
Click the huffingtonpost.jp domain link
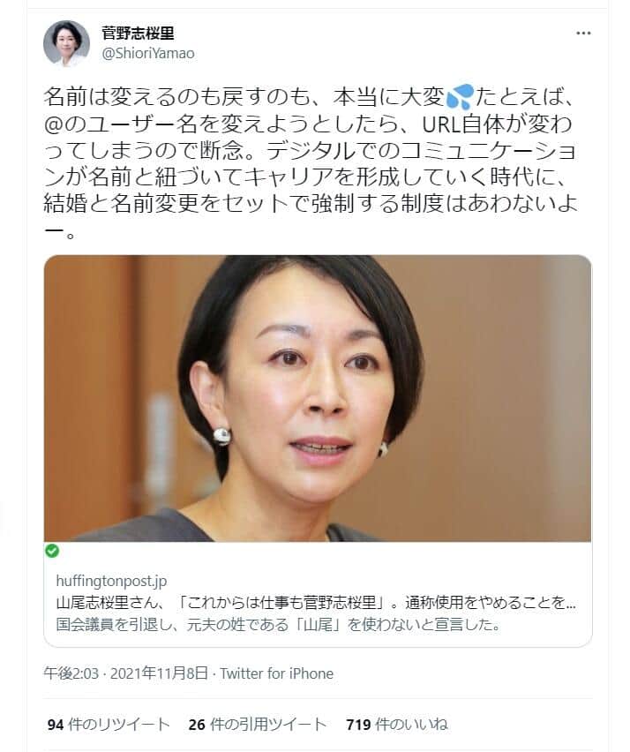coord(111,581)
